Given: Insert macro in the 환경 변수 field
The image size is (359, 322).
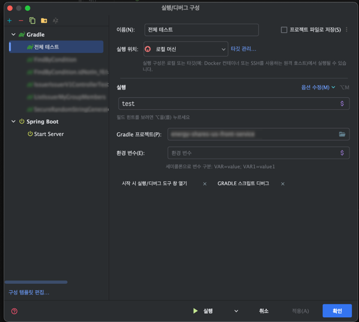Looking at the screenshot, I should click(x=342, y=153).
